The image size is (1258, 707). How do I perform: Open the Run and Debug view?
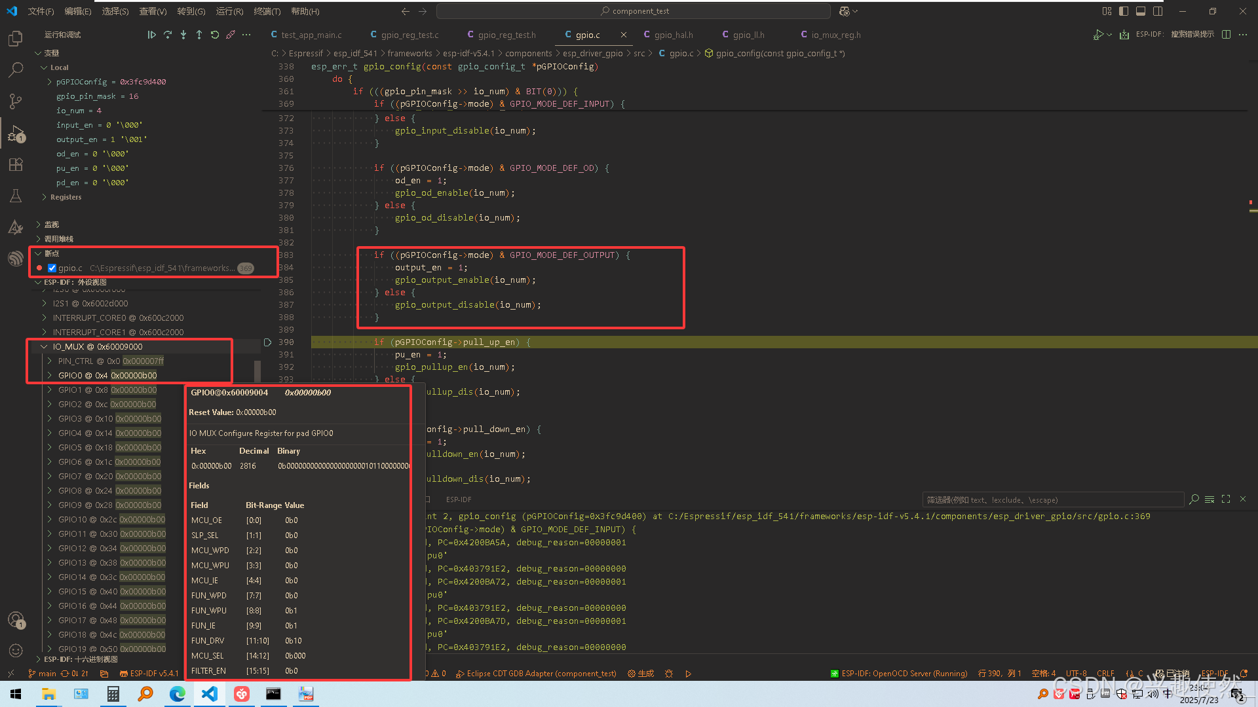coord(16,134)
